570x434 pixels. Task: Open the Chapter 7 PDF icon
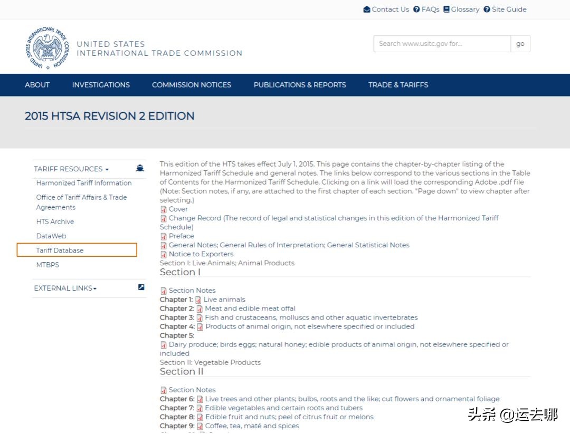[x=199, y=409]
